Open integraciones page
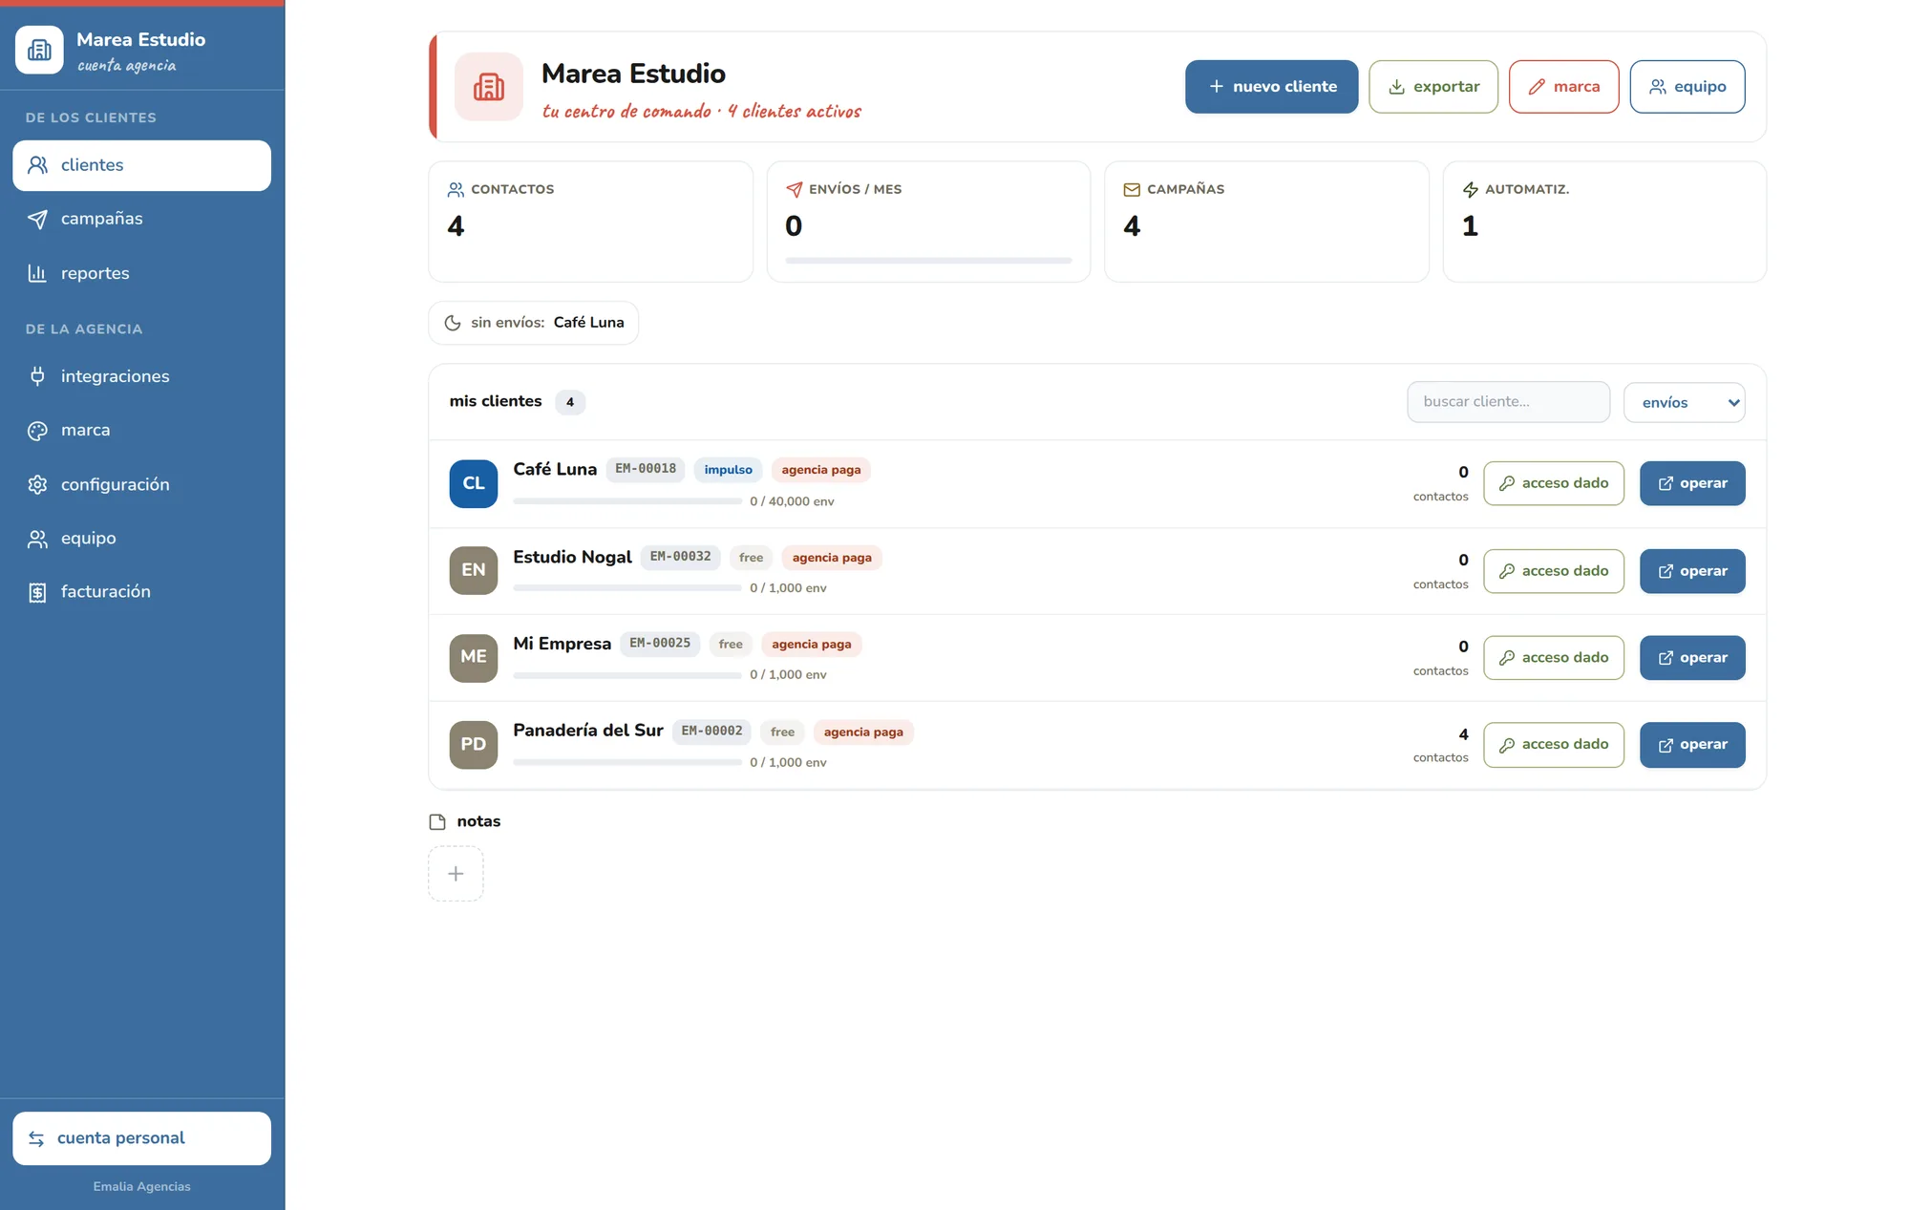The height and width of the screenshot is (1210, 1910). click(141, 376)
